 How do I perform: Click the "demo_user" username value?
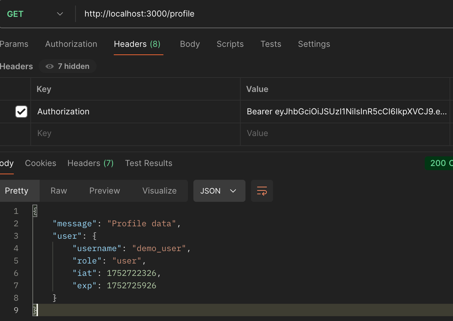159,248
